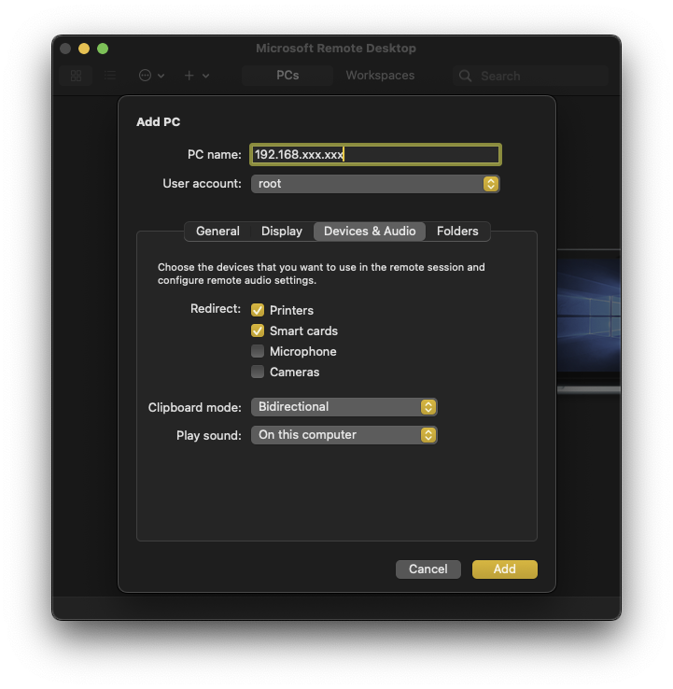Click the search magnifier icon
Viewport: 673px width, 689px height.
pyautogui.click(x=465, y=76)
